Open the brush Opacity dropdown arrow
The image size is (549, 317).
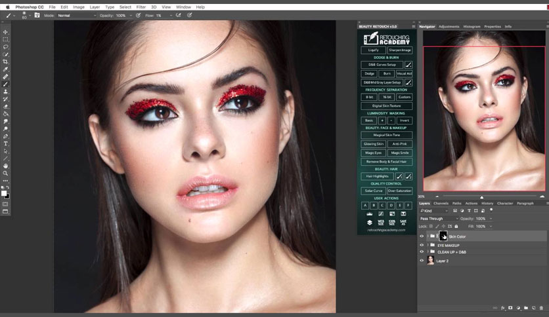point(131,15)
